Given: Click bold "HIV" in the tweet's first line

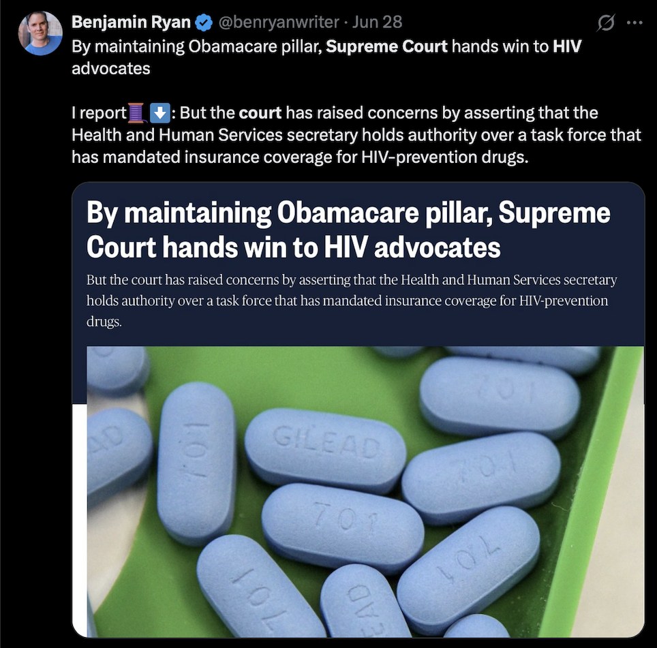Looking at the screenshot, I should pos(567,46).
